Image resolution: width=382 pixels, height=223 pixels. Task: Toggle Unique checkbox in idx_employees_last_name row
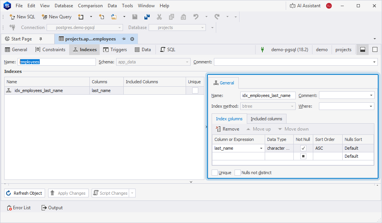click(195, 90)
